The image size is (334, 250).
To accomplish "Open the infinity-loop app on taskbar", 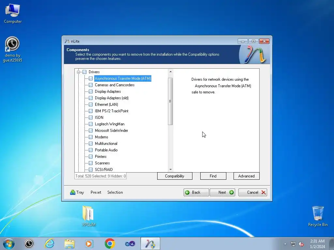I will pyautogui.click(x=130, y=243).
